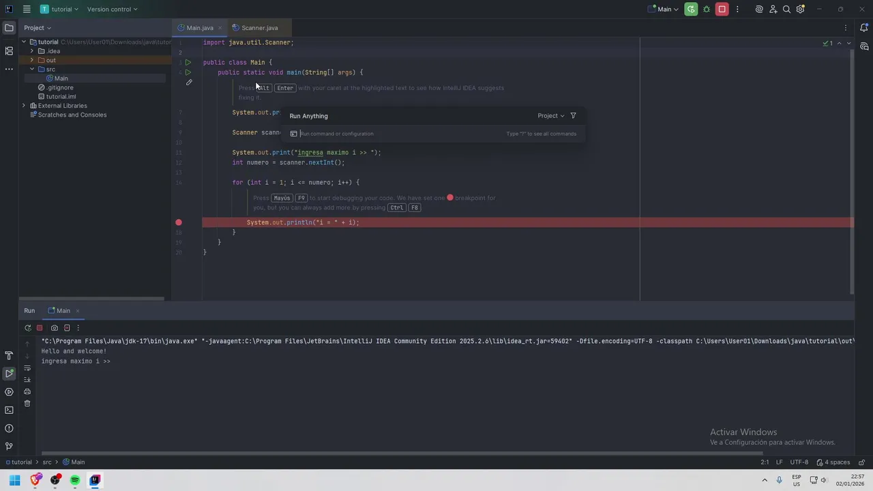
Task: Open the Git tool window icon
Action: tap(9, 446)
